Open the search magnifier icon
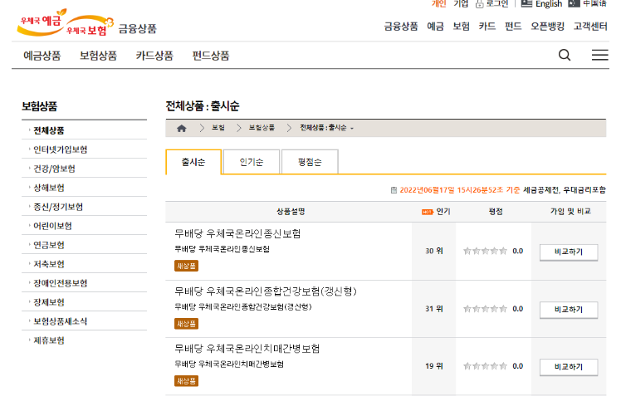The width and height of the screenshot is (621, 416). [565, 55]
